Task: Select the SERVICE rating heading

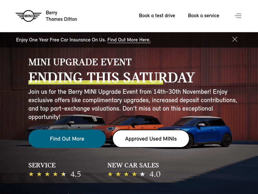Action: point(42,165)
